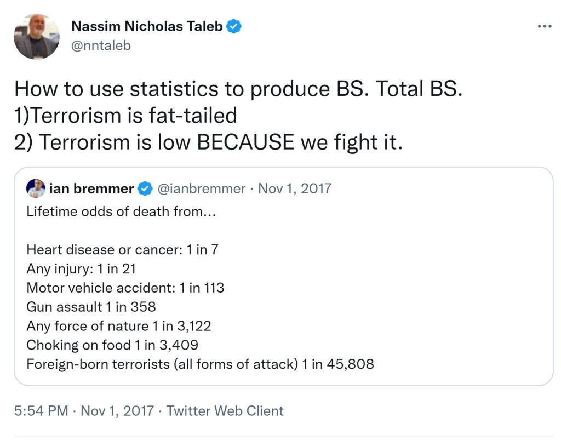Visit the @nntaleb handle
561x446 pixels.
pos(101,45)
